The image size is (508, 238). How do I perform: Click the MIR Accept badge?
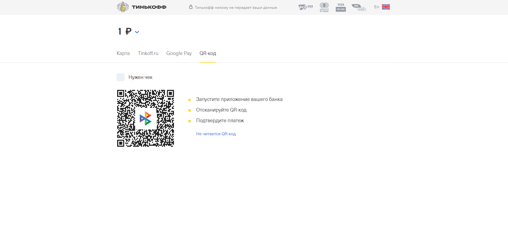pyautogui.click(x=359, y=7)
